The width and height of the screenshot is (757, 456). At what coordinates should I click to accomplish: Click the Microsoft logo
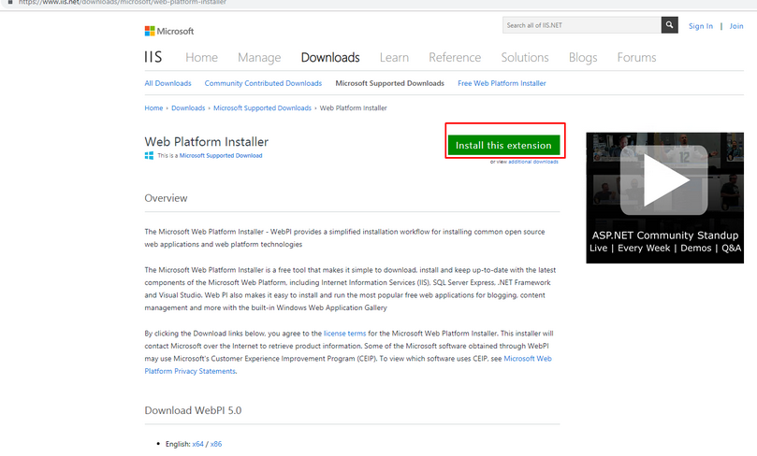point(169,31)
